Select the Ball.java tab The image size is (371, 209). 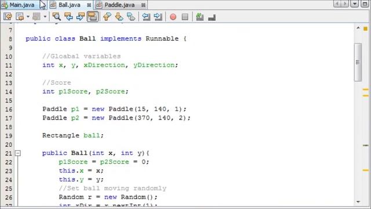[x=69, y=5]
